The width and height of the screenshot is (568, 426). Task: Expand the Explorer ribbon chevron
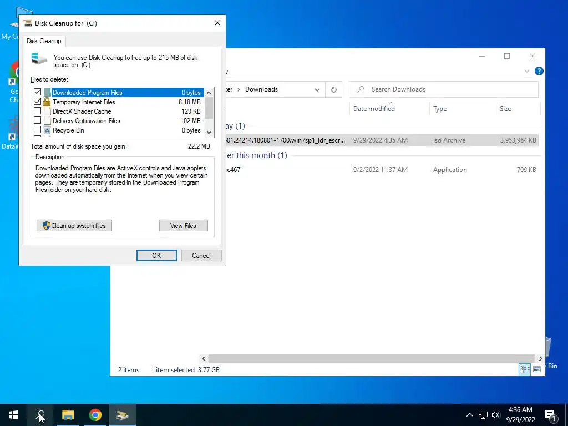pos(527,72)
